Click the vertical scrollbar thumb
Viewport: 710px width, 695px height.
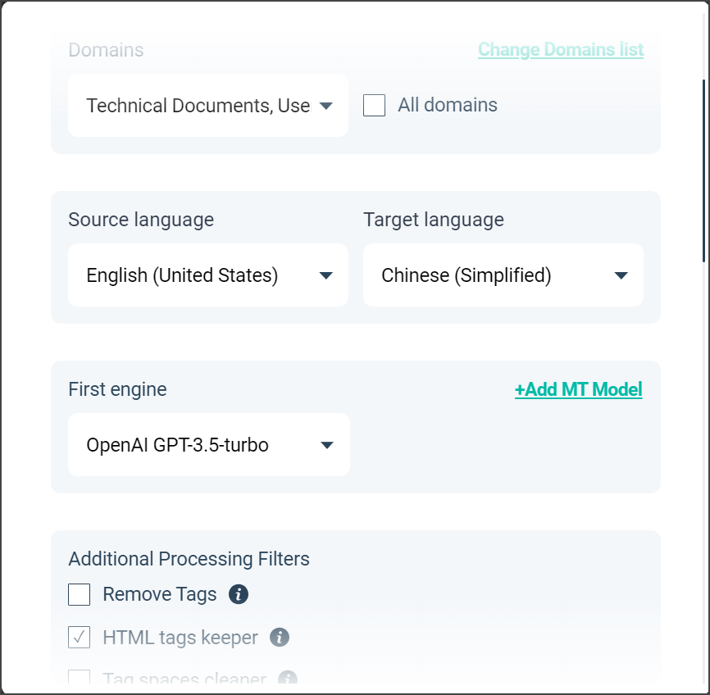coord(703,170)
